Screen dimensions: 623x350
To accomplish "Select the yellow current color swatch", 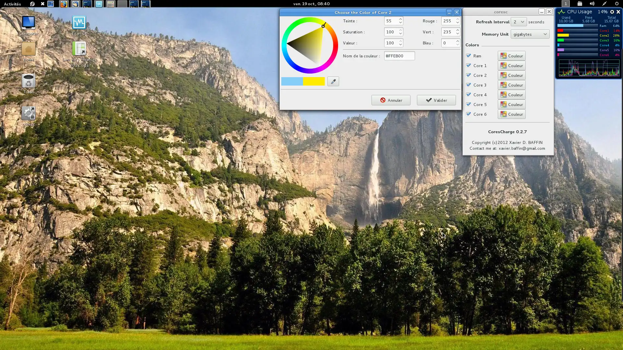I will [314, 81].
